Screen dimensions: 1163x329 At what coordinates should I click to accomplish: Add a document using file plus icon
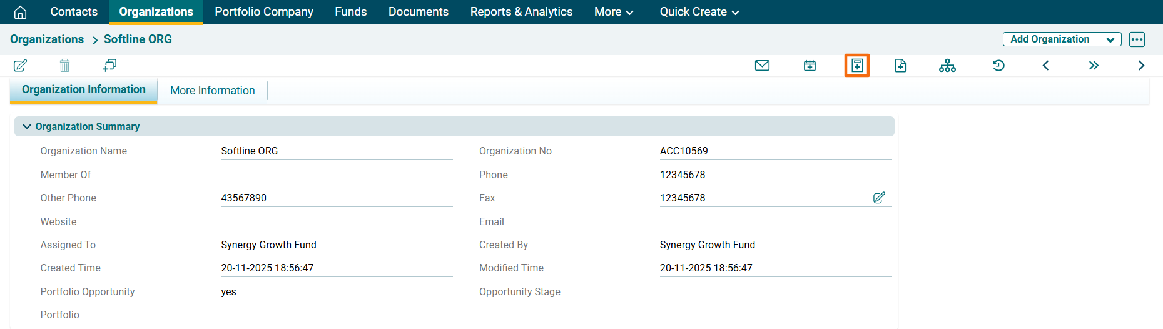click(900, 66)
